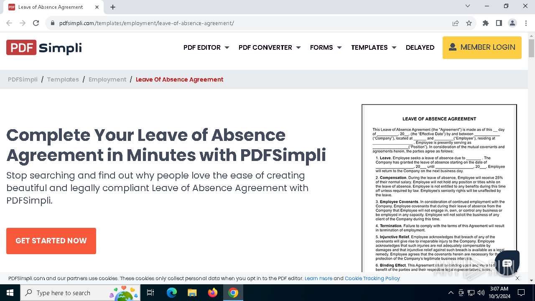Go to the Templates breadcrumb link

(63, 79)
